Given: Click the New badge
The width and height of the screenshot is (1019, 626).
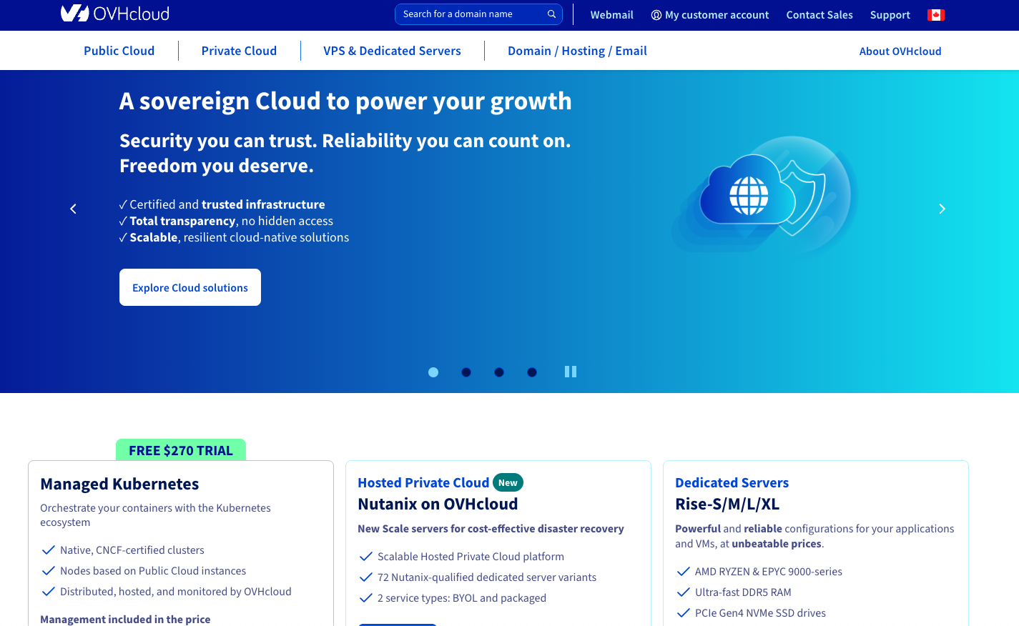Looking at the screenshot, I should pos(508,483).
